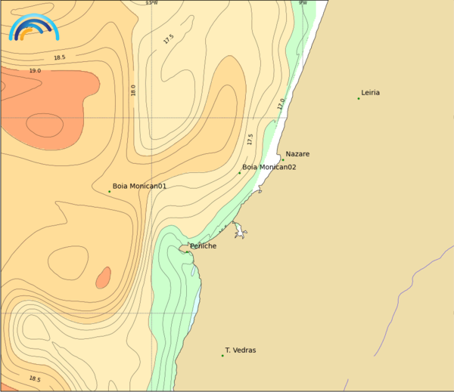The width and height of the screenshot is (454, 392).
Task: Click the T. Vedras marker dot
Action: click(222, 356)
